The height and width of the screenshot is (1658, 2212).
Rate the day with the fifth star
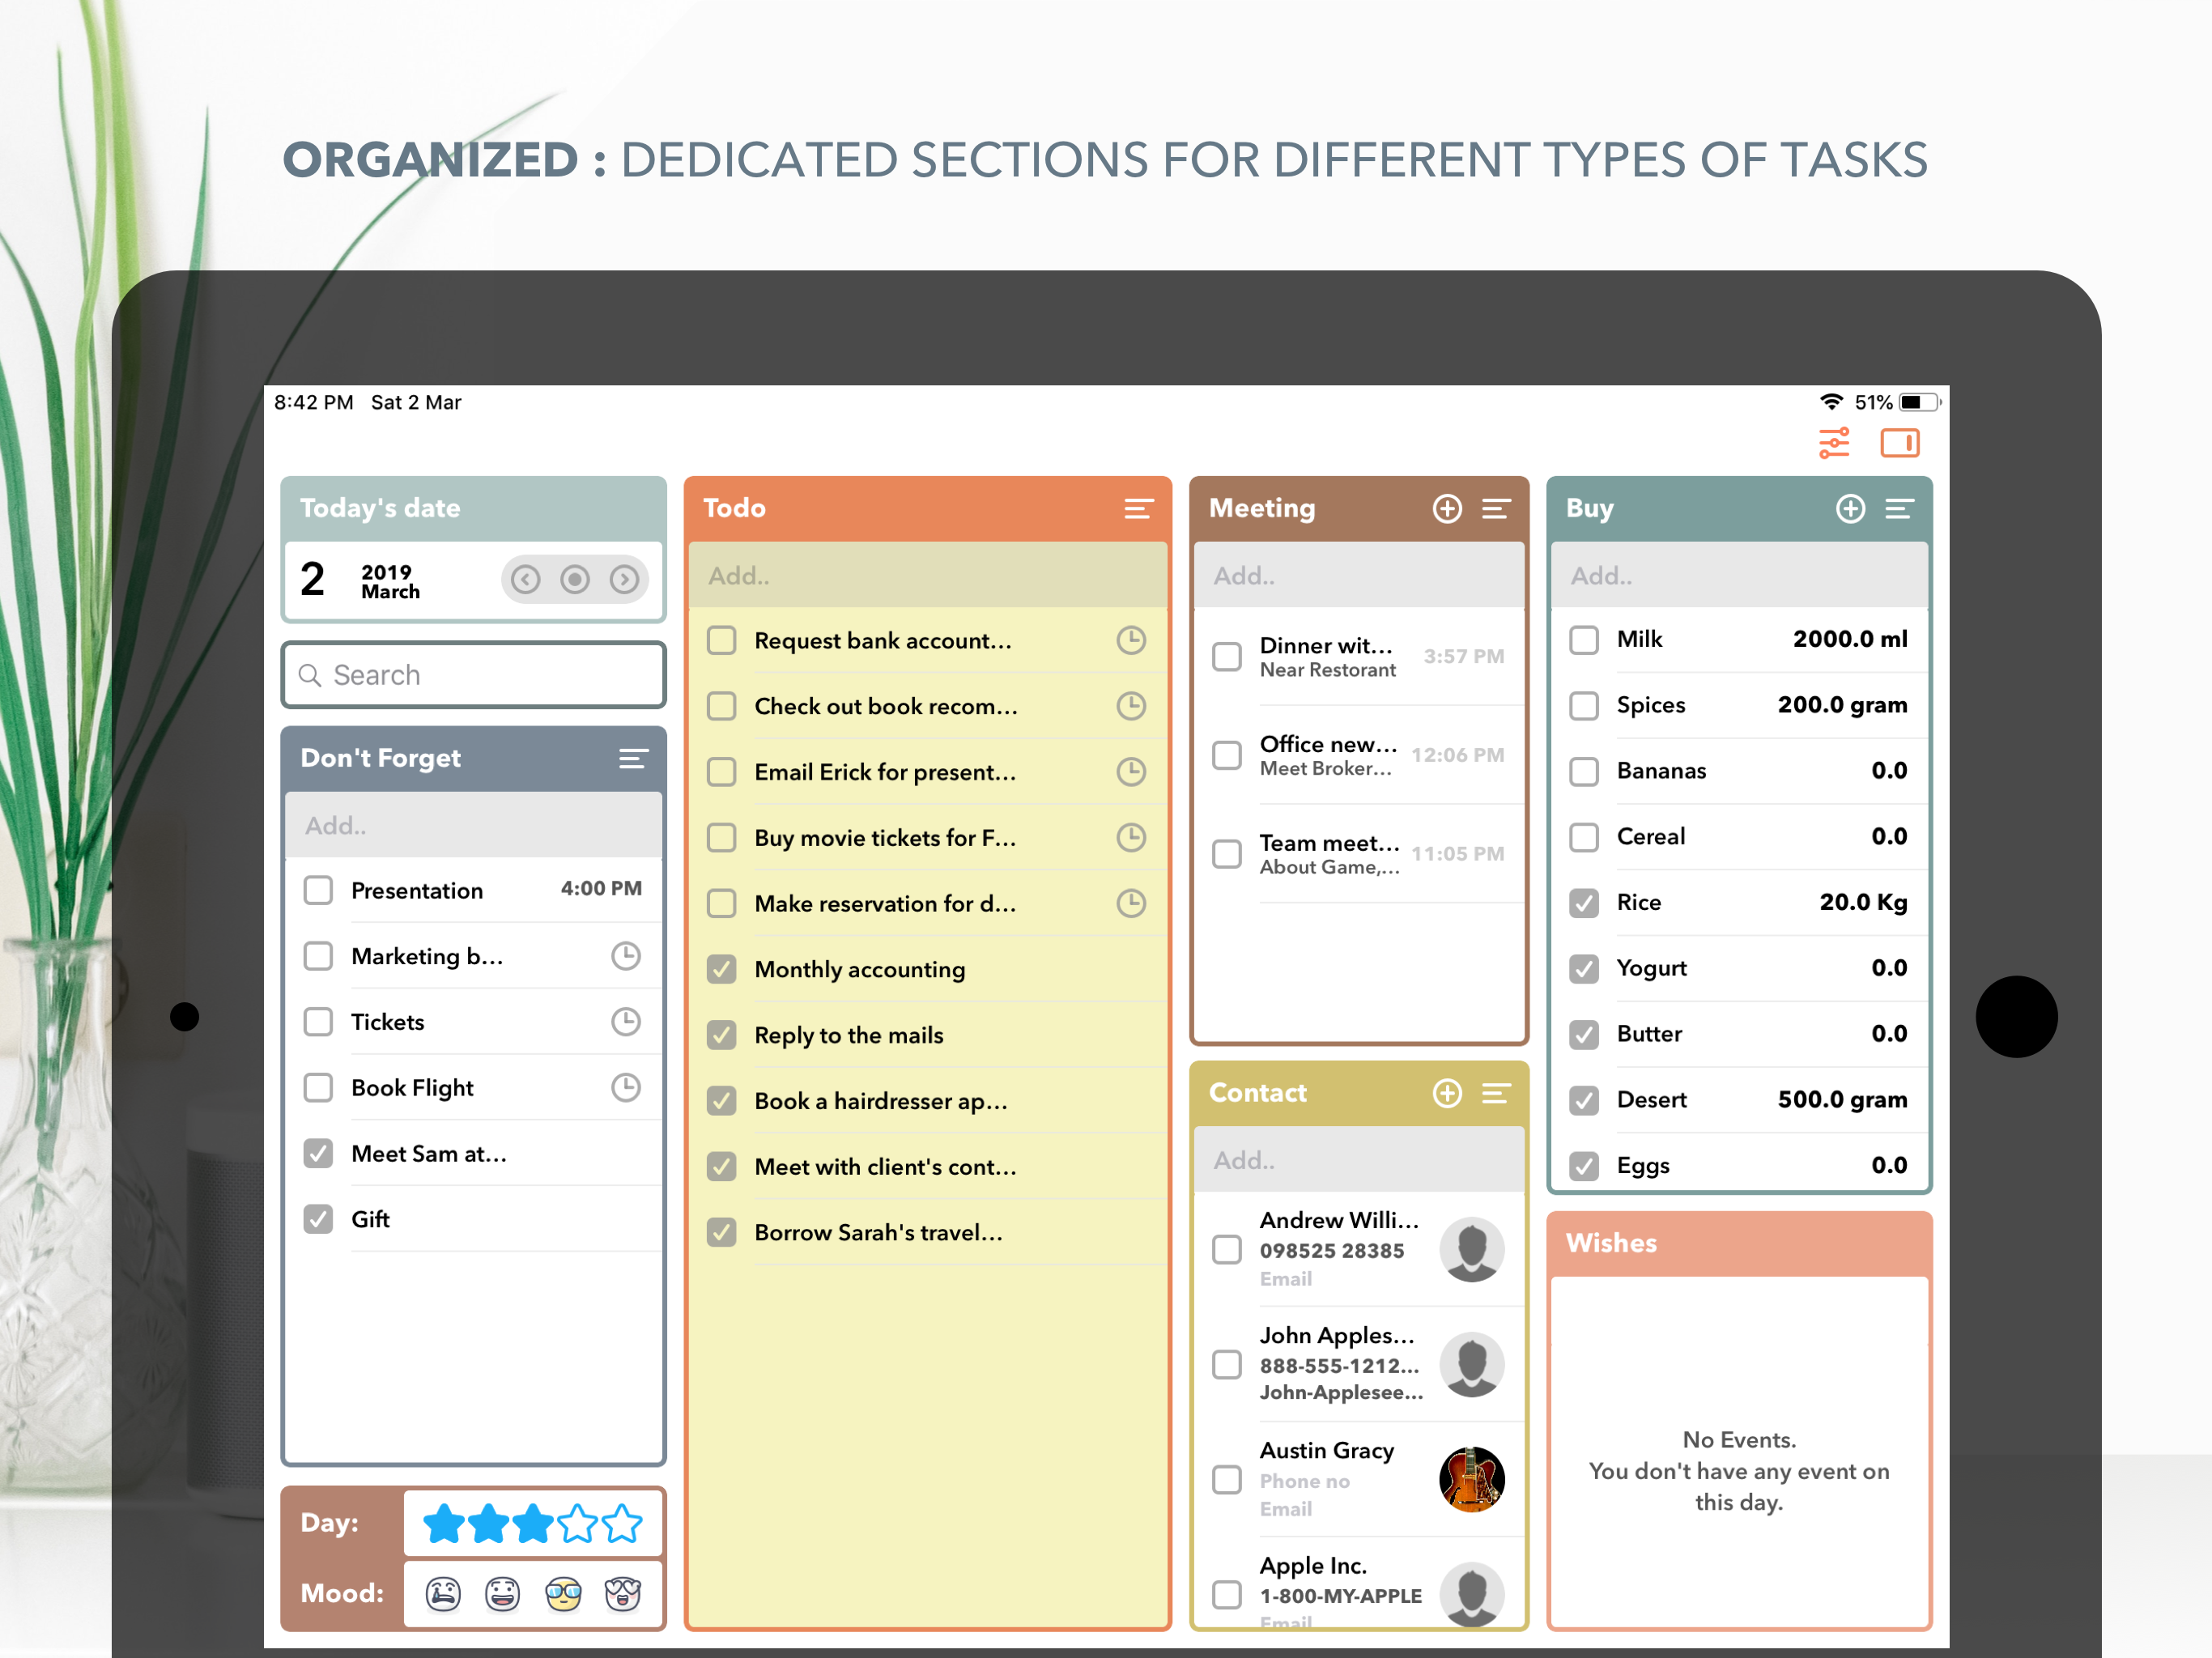(622, 1524)
